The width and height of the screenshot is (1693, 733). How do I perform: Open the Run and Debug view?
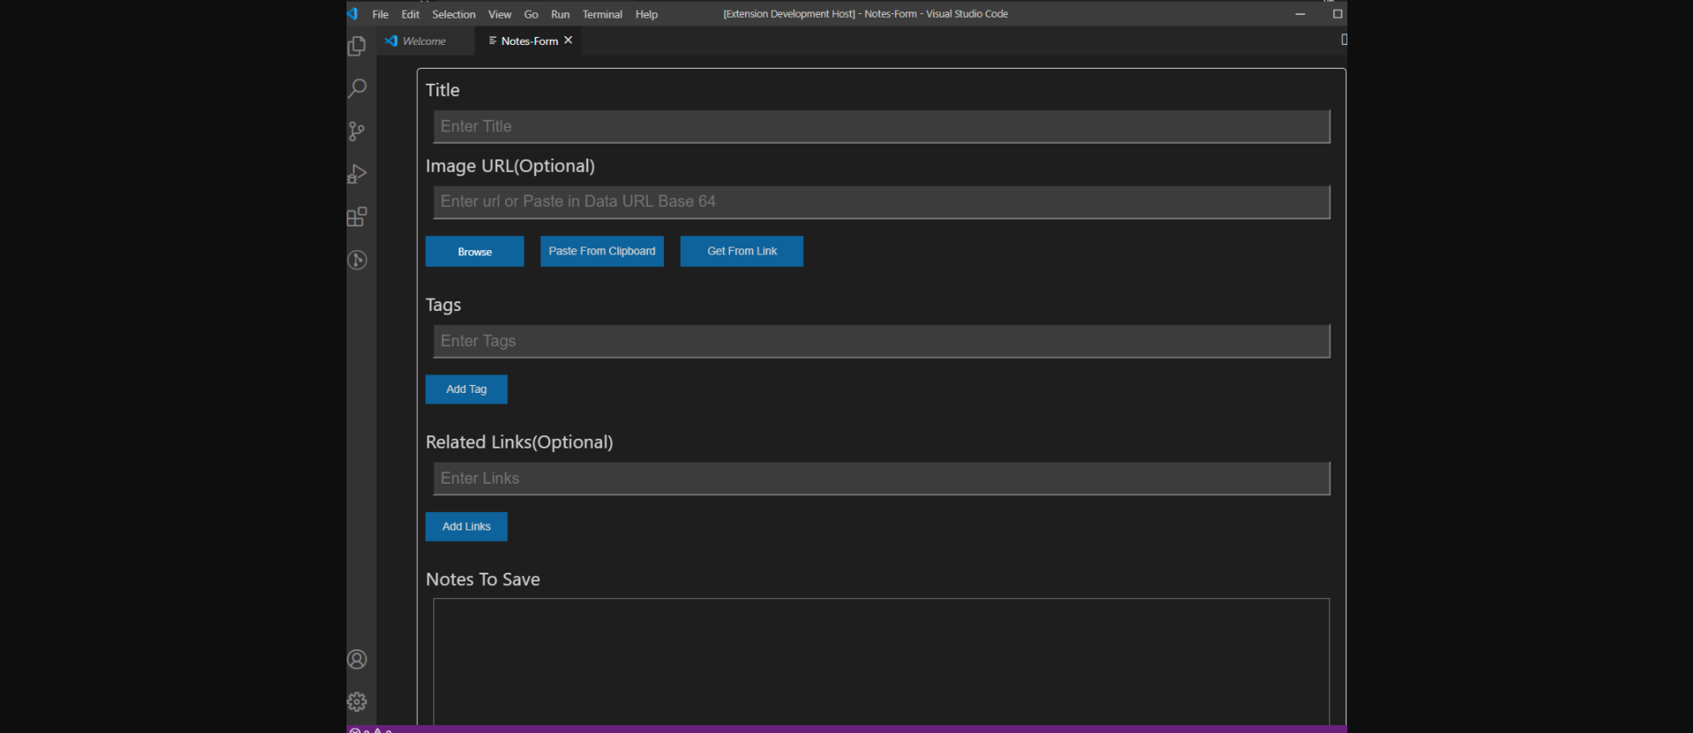[357, 174]
